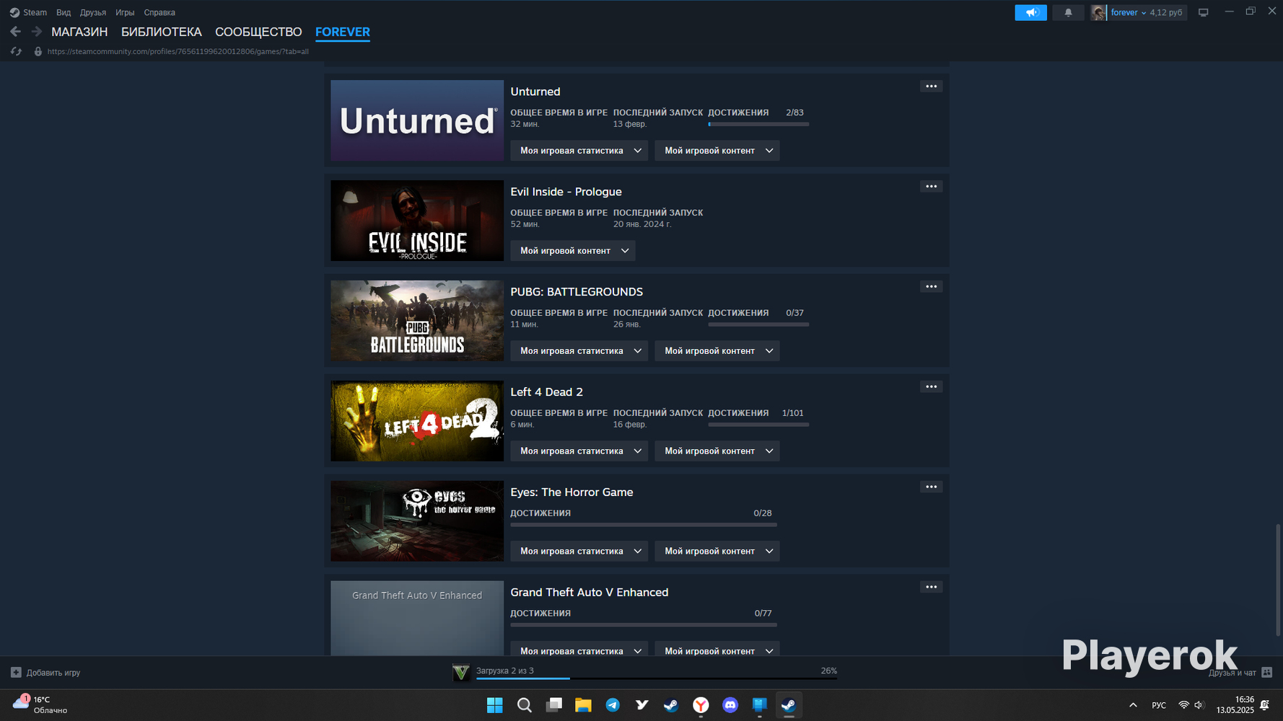1283x721 pixels.
Task: Show hidden system tray icons
Action: coord(1133,705)
